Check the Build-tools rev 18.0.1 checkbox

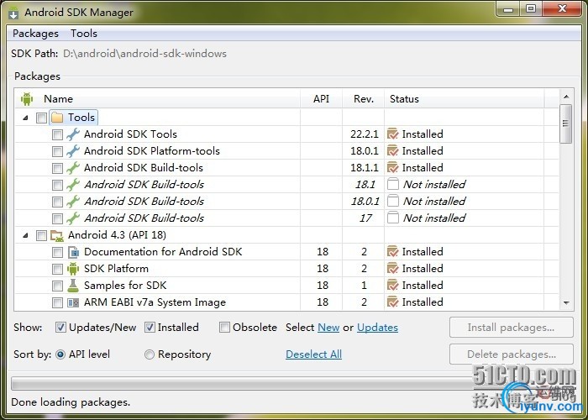click(x=57, y=202)
